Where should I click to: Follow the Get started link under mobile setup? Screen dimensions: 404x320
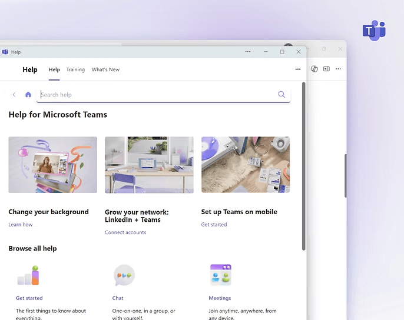[x=214, y=225]
